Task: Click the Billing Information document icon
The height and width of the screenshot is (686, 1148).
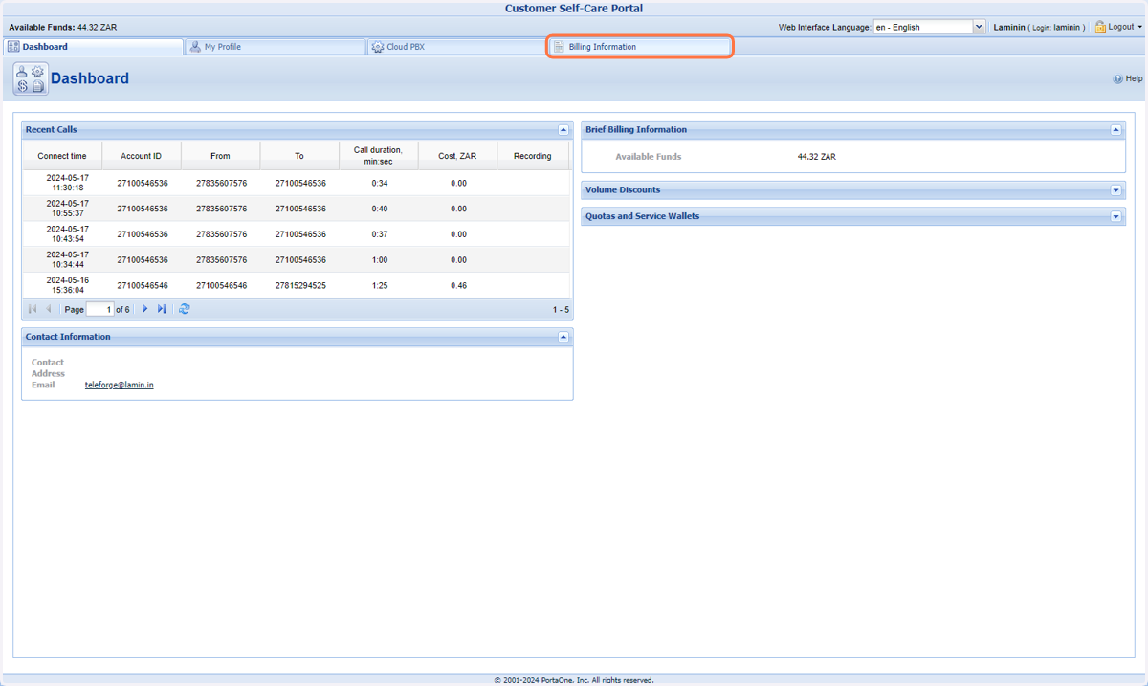Action: 560,47
